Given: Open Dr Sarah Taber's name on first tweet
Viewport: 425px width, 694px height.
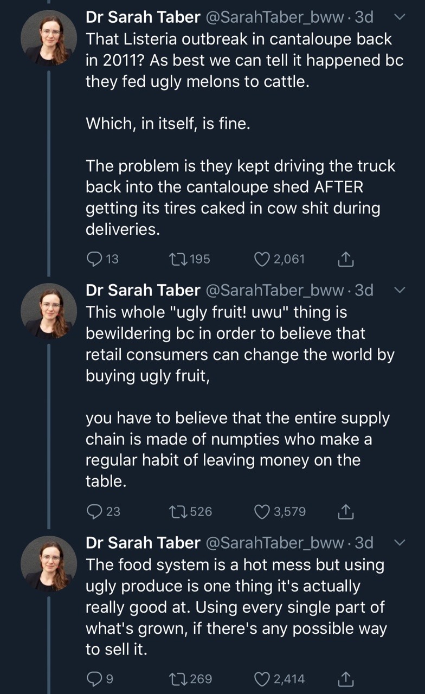Looking at the screenshot, I should 143,18.
